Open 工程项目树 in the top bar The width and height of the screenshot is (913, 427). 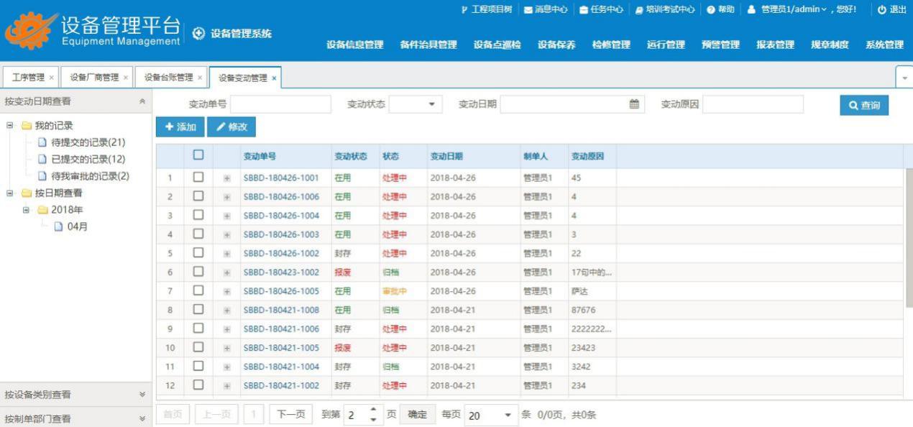490,9
